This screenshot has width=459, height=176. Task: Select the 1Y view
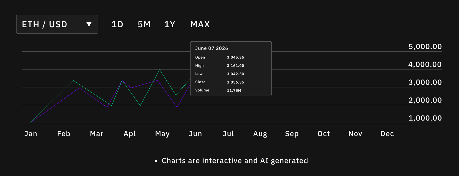tap(170, 24)
